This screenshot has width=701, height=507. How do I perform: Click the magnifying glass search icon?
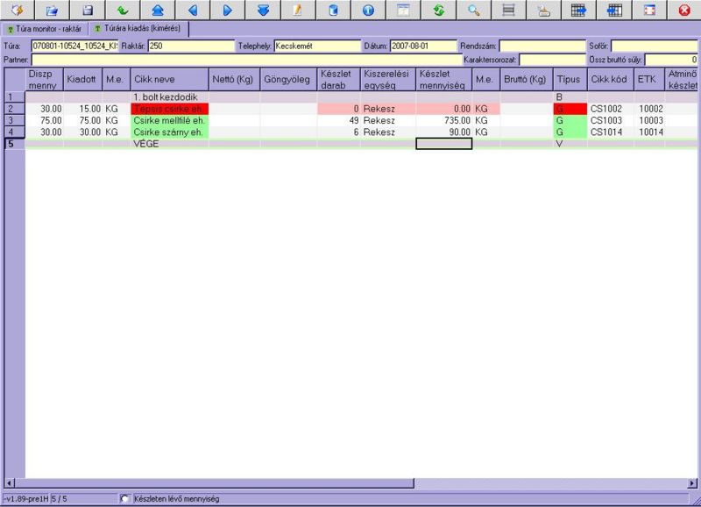(473, 11)
